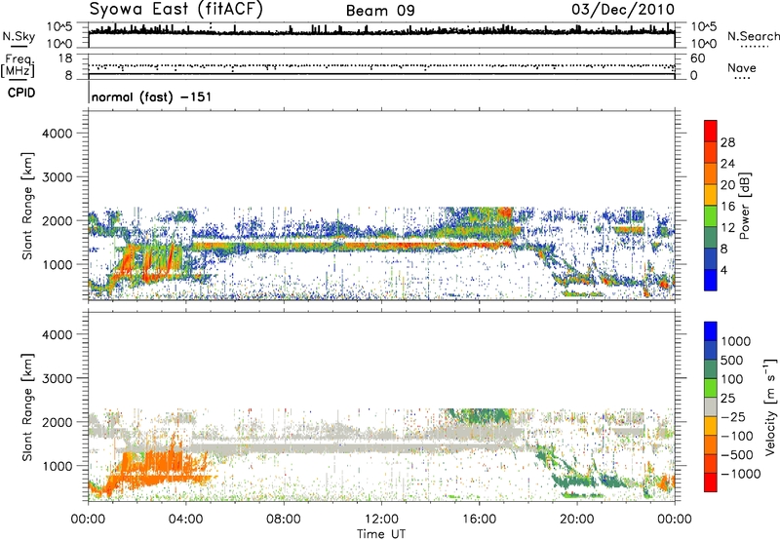780x540 pixels.
Task: Click the "4000" tick in the power panel
Action: 58,134
